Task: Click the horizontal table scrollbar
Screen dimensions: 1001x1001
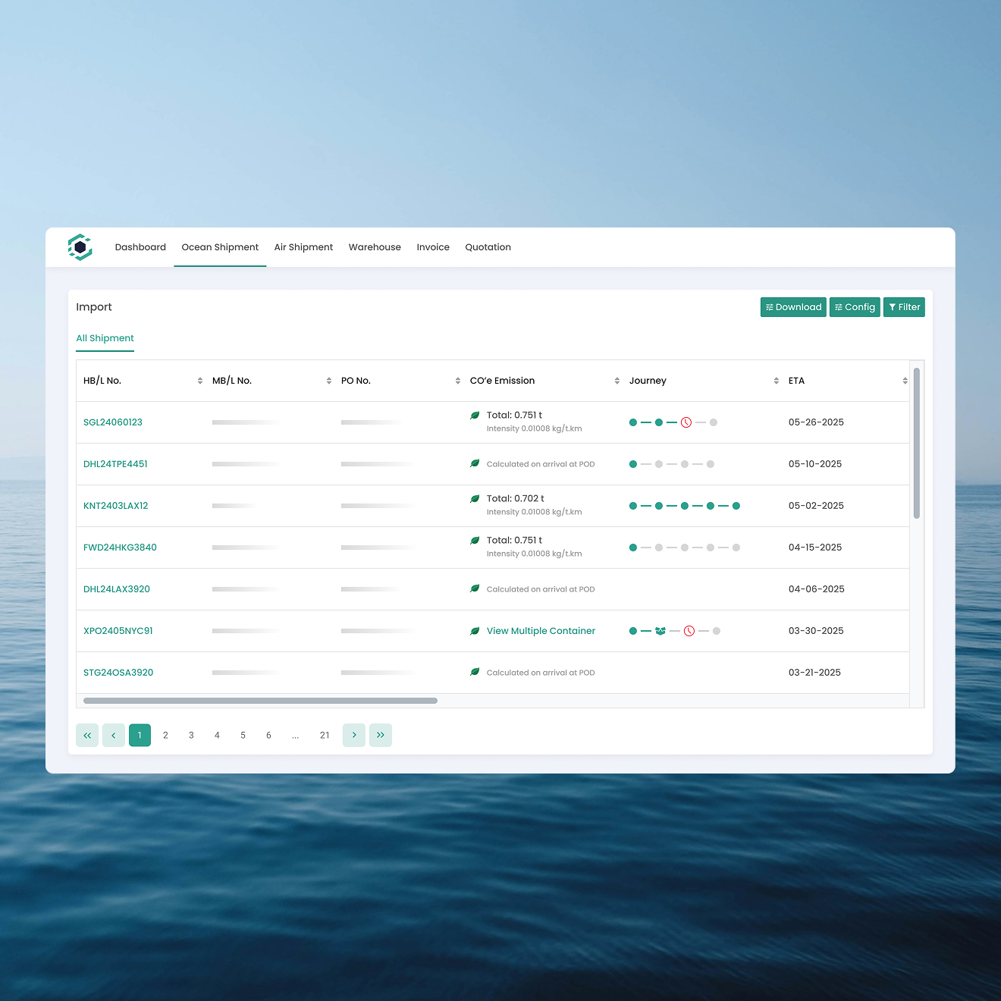Action: click(x=260, y=701)
